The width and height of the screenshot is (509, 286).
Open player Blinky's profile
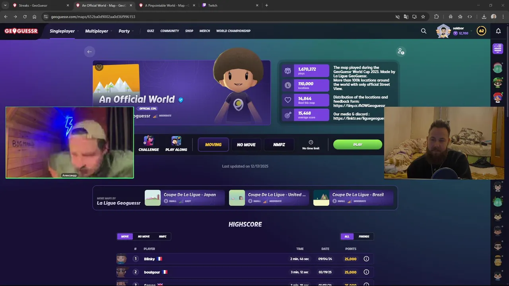point(149,259)
